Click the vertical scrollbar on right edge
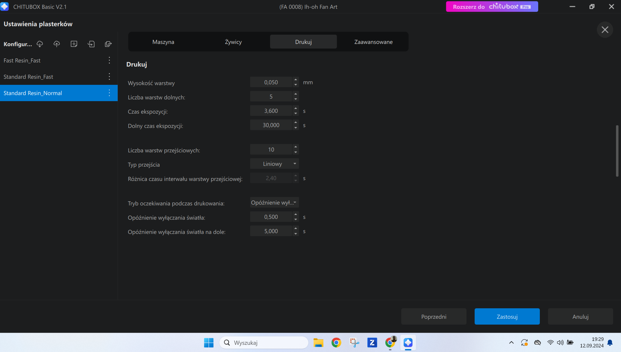This screenshot has height=352, width=621. point(617,151)
